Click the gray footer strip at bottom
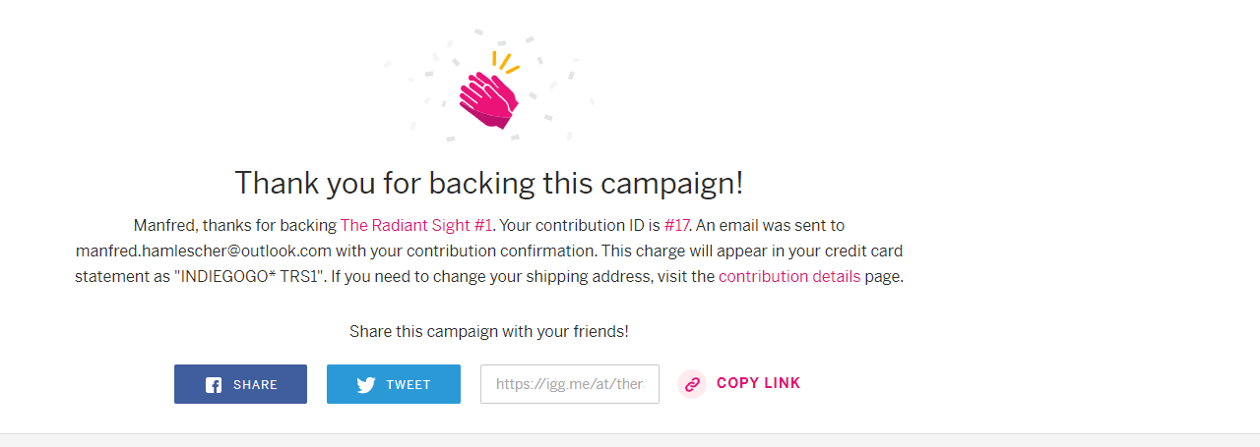The height and width of the screenshot is (447, 1260). pyautogui.click(x=630, y=440)
